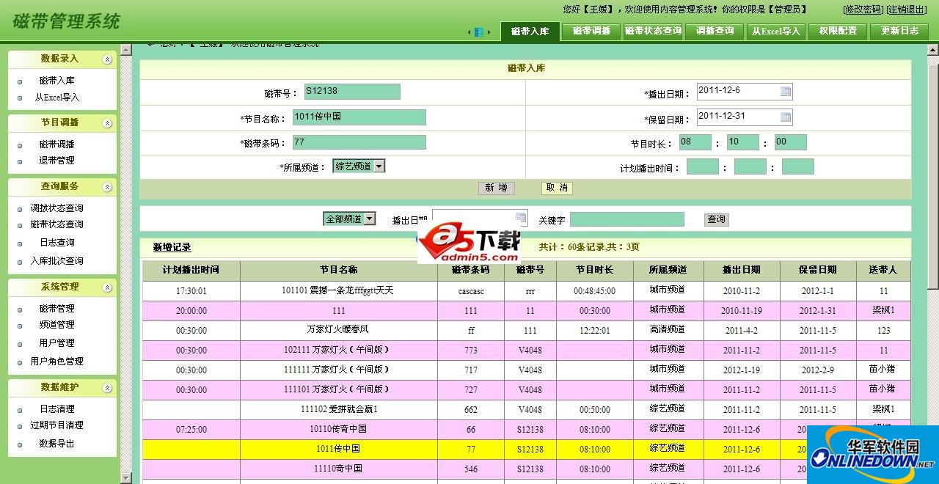
Task: Open the calendar picker for 保留日期 field
Action: (786, 116)
